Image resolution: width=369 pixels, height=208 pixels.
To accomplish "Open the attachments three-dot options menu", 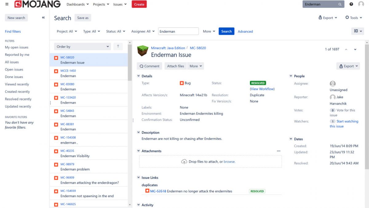I will pos(279,151).
